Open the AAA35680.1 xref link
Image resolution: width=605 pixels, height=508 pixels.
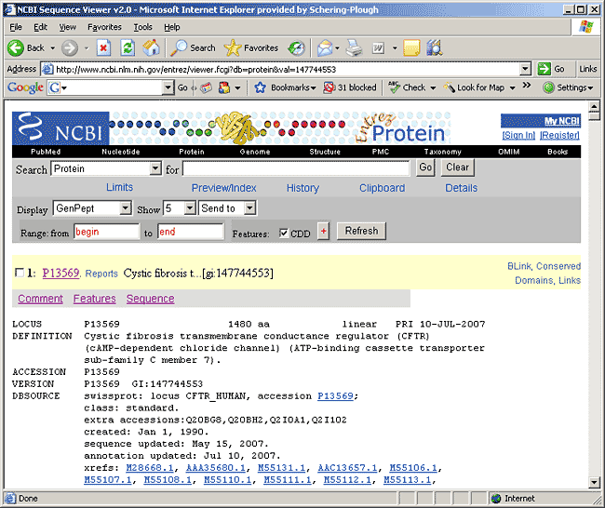click(216, 468)
